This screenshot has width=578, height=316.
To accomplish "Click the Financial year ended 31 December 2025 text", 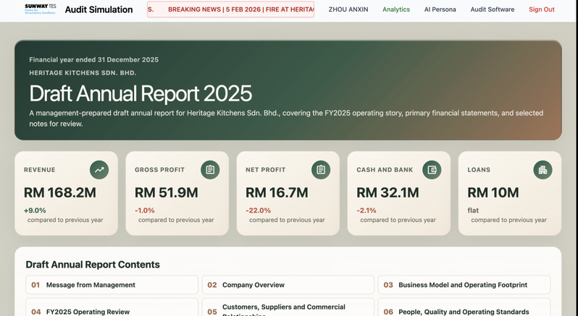I will tap(94, 59).
